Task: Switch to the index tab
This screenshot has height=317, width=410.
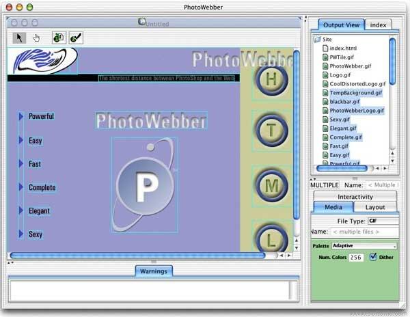Action: (x=378, y=25)
